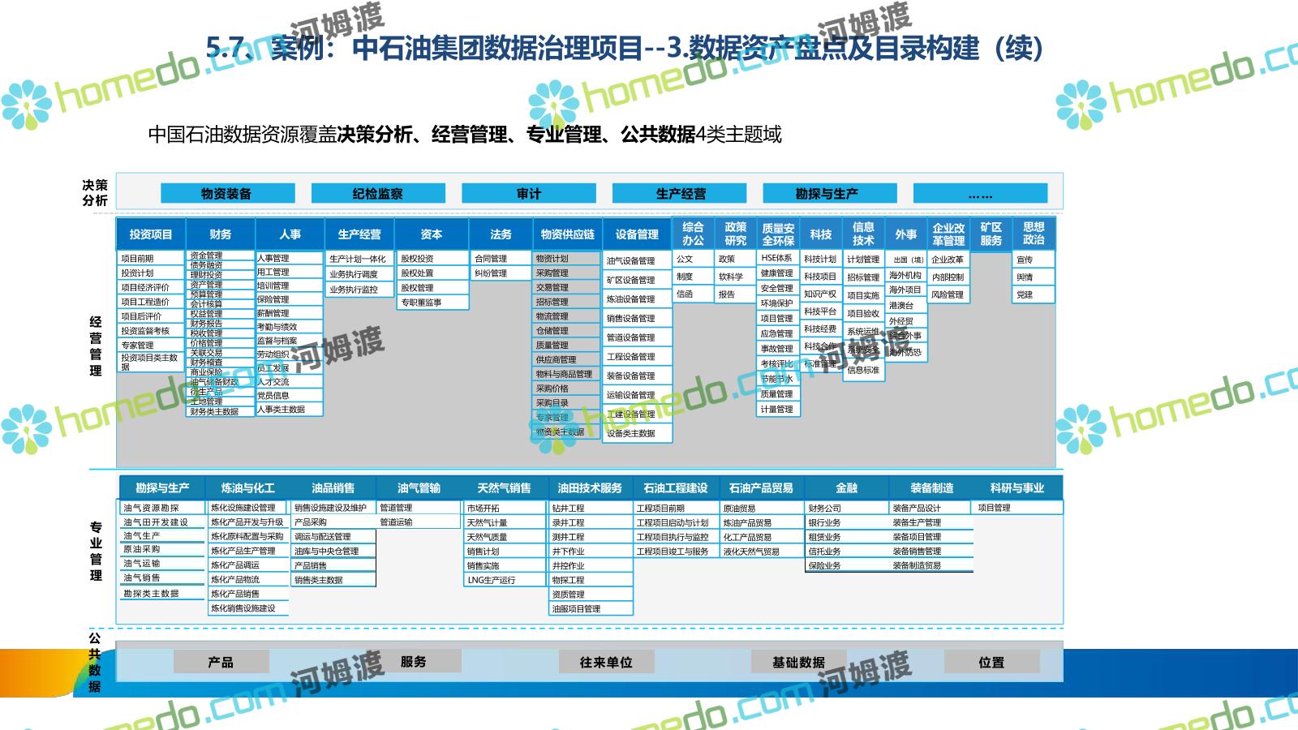1298x730 pixels.
Task: Select the LNG生产运行 cell
Action: point(505,580)
